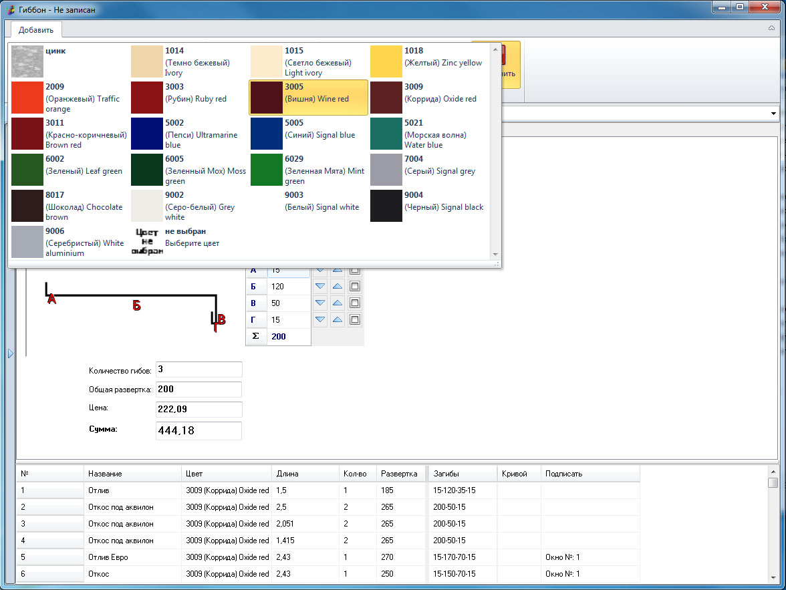Select 8017 Chocolate brown color

(69, 206)
